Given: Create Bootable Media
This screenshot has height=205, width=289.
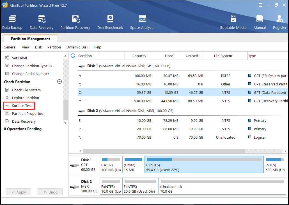Looking at the screenshot, I should click(x=233, y=22).
